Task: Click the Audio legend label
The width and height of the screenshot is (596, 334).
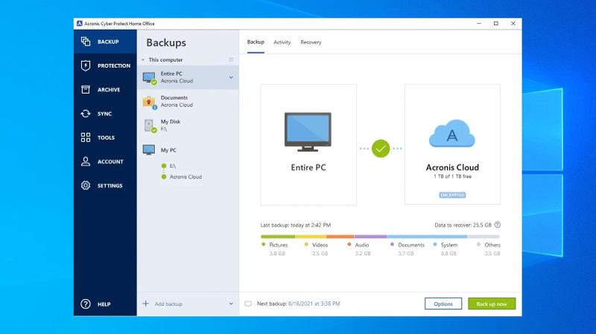Action: (362, 245)
